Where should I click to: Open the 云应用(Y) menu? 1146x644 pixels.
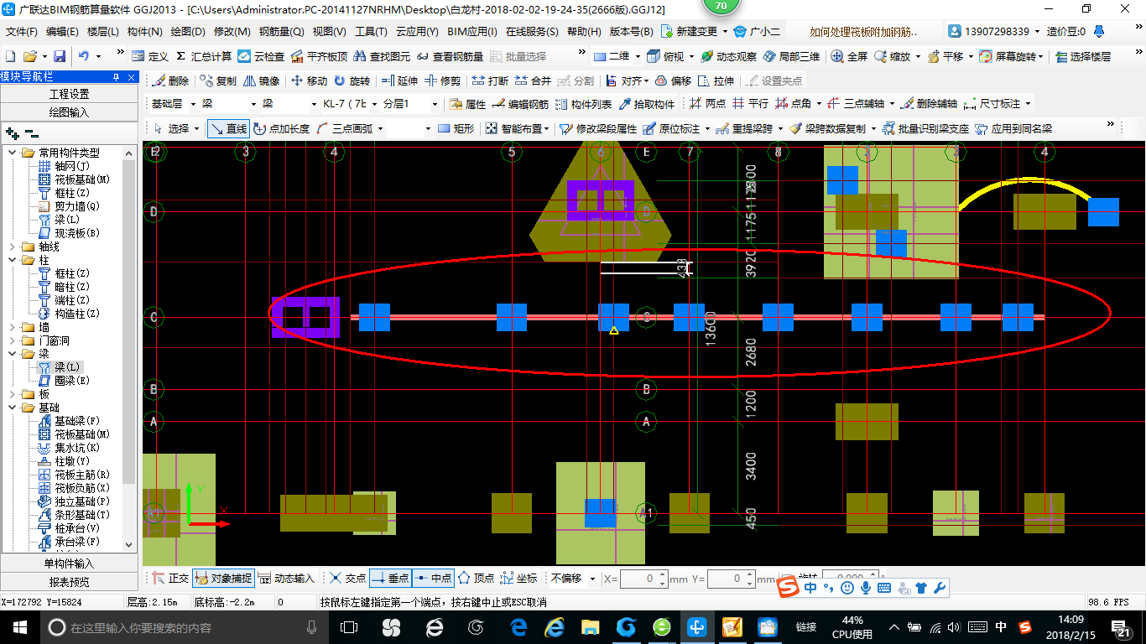tap(417, 32)
